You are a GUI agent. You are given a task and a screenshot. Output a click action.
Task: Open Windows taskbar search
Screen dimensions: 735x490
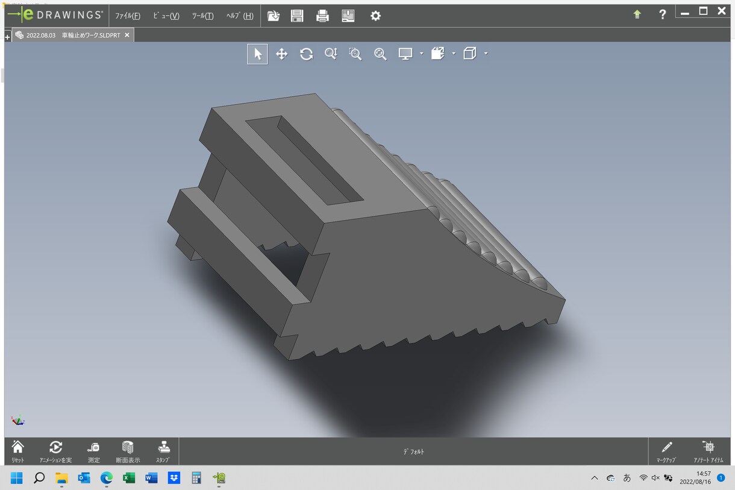(39, 478)
